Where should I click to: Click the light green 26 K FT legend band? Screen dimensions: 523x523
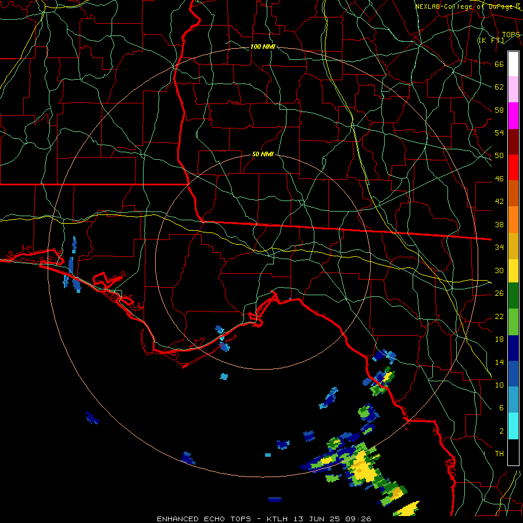coord(513,321)
